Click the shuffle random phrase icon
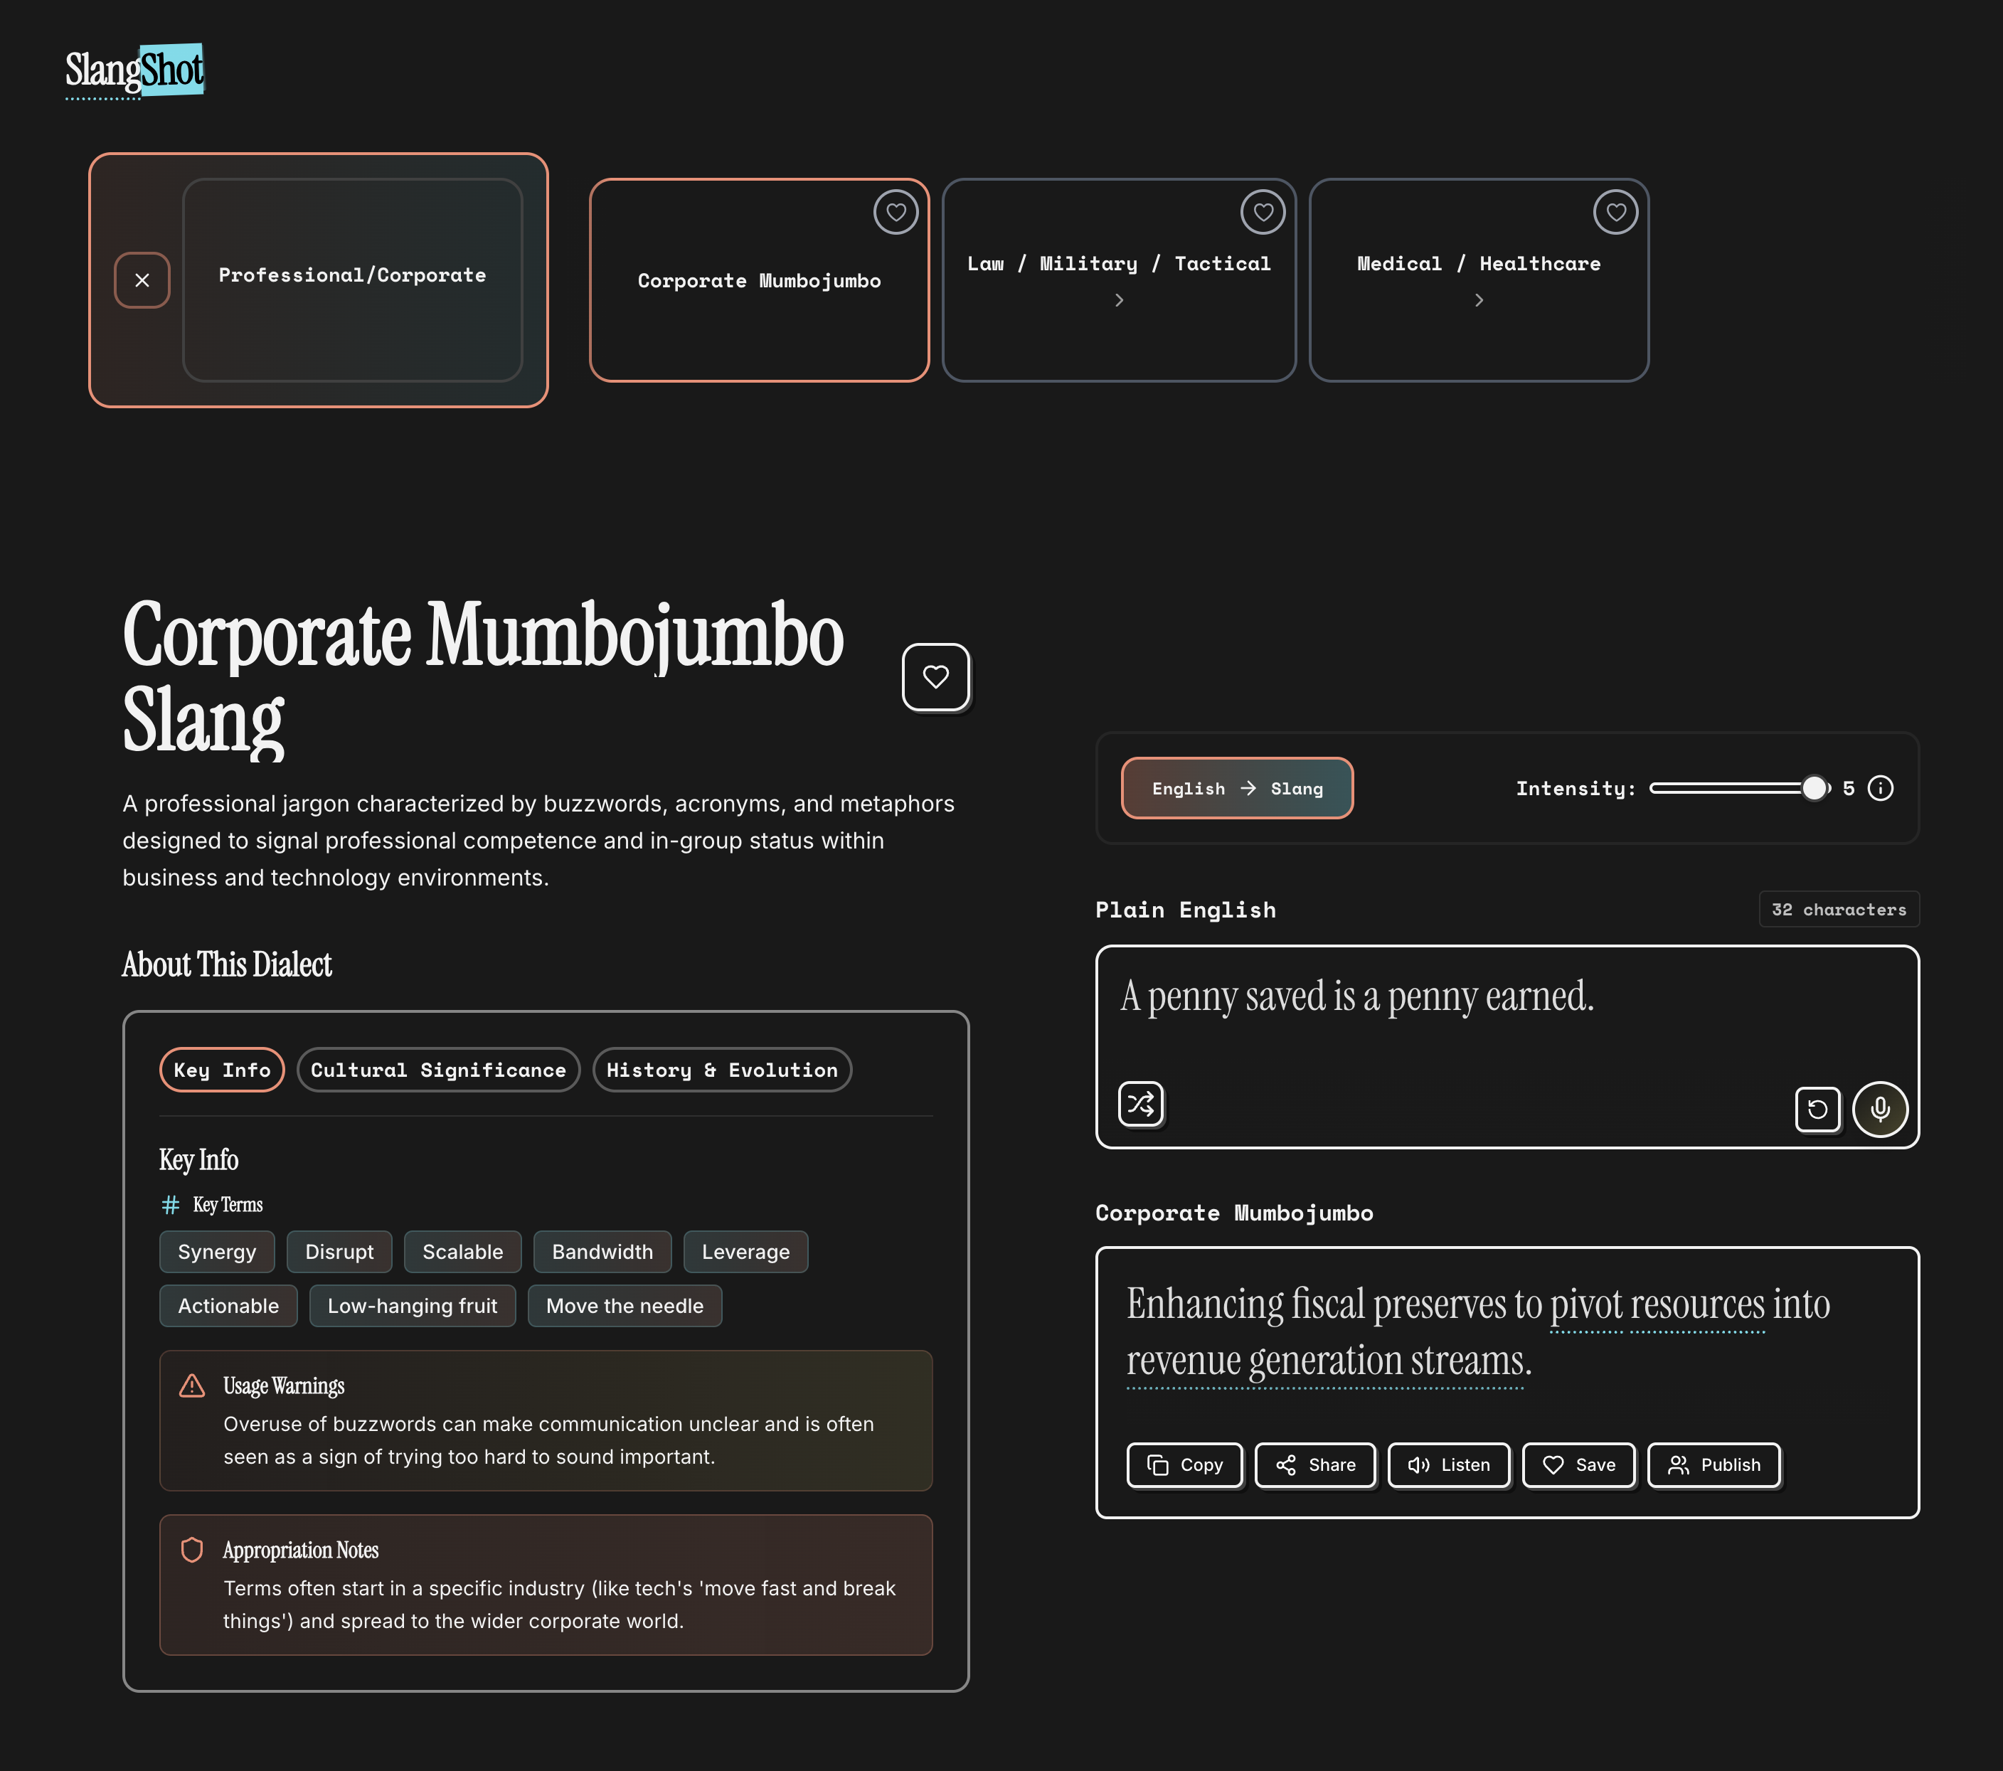 (1141, 1105)
